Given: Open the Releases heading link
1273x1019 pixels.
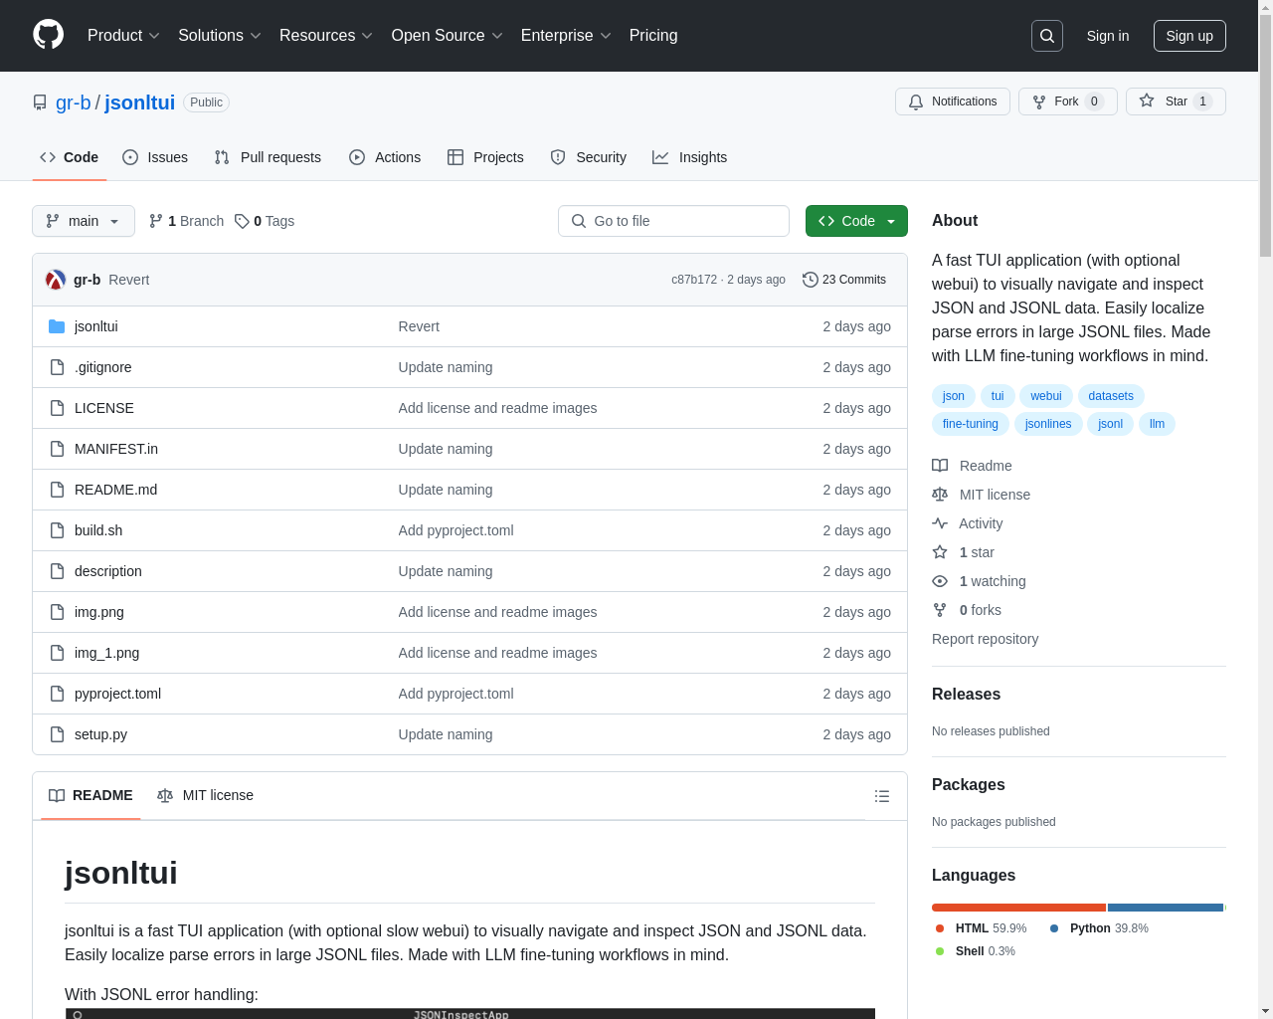Looking at the screenshot, I should [x=966, y=695].
